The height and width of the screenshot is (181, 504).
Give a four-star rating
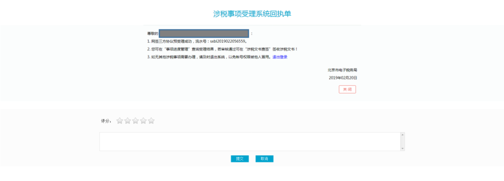(143, 121)
